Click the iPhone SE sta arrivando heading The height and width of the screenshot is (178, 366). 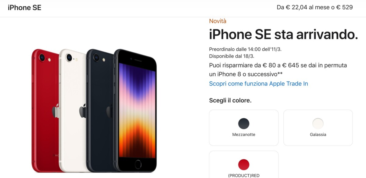point(283,34)
